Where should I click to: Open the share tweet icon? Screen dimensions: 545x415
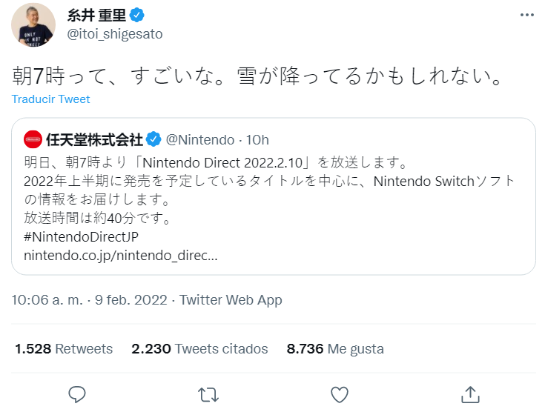pos(469,394)
